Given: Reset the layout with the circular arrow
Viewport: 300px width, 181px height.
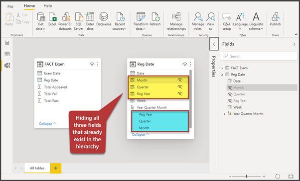Looking at the screenshot, I should tap(277, 176).
